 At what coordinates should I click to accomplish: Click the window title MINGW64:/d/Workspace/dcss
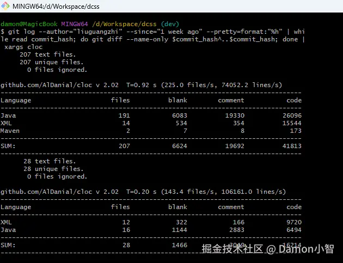point(56,7)
